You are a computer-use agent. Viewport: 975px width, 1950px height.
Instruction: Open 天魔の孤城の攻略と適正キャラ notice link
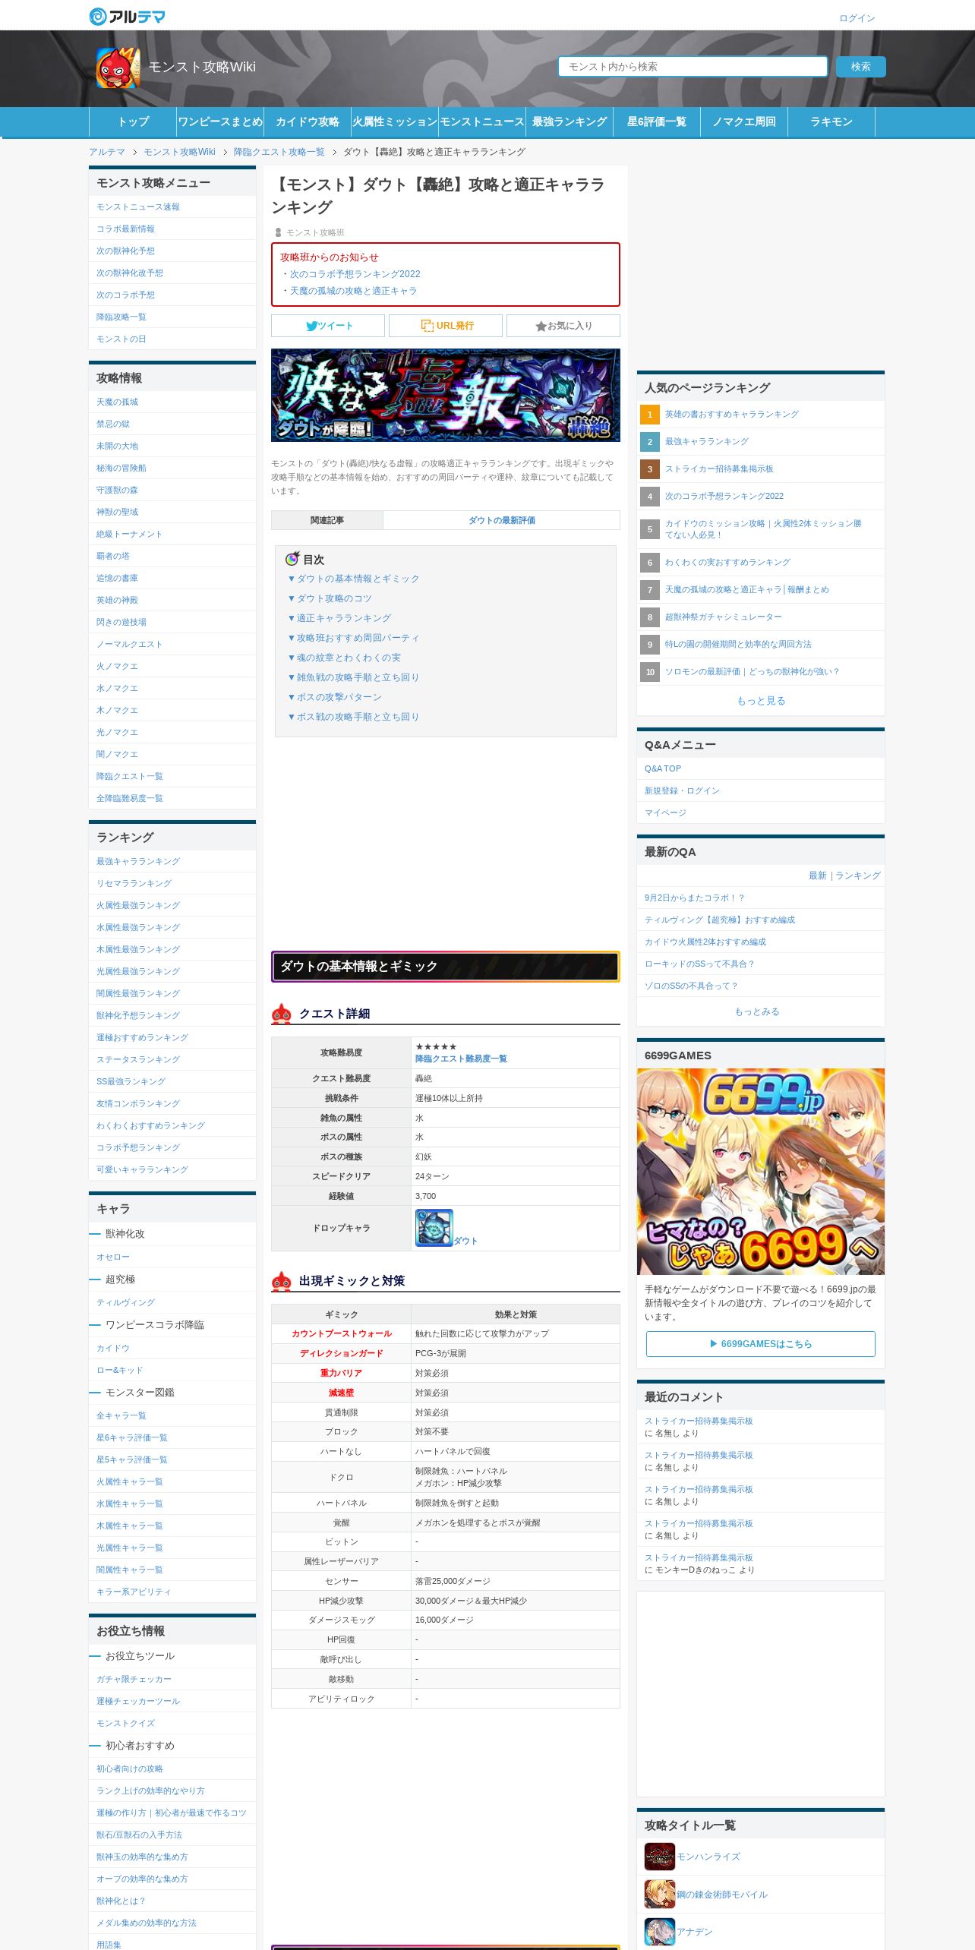click(x=353, y=291)
